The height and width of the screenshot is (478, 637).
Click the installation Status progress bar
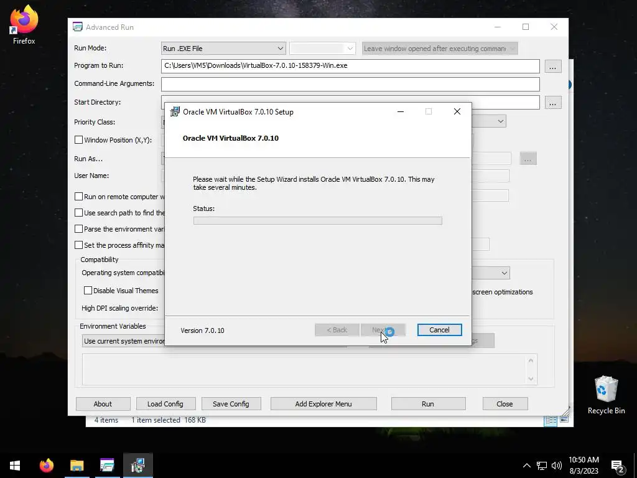pyautogui.click(x=318, y=221)
